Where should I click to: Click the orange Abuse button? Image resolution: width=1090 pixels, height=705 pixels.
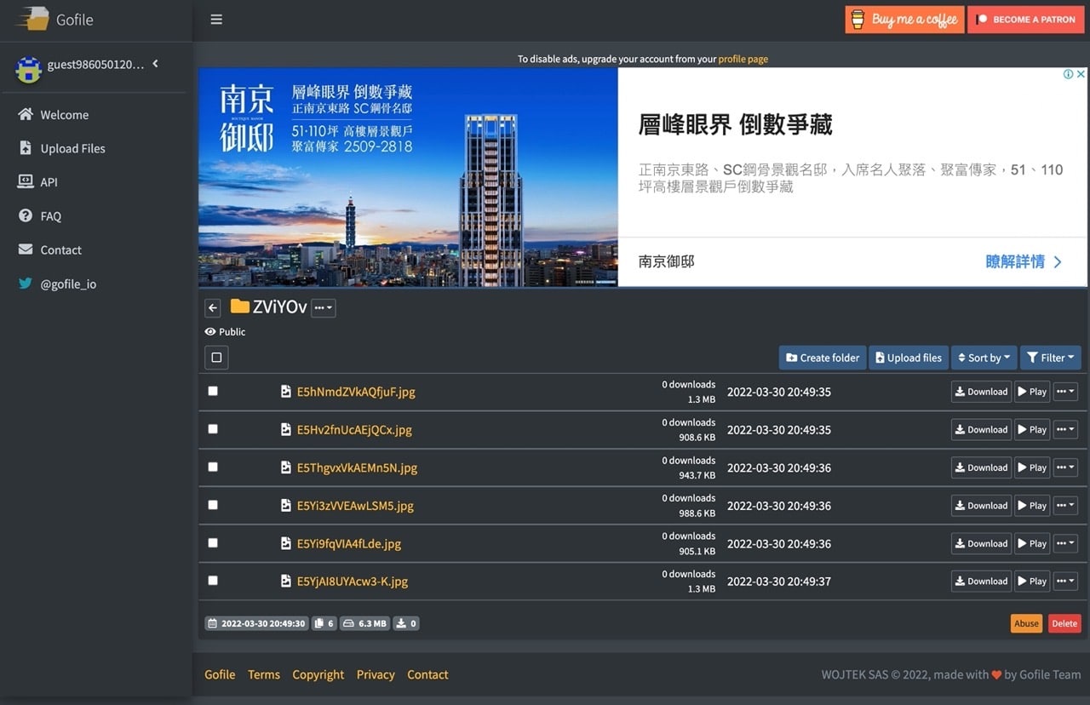(x=1026, y=623)
